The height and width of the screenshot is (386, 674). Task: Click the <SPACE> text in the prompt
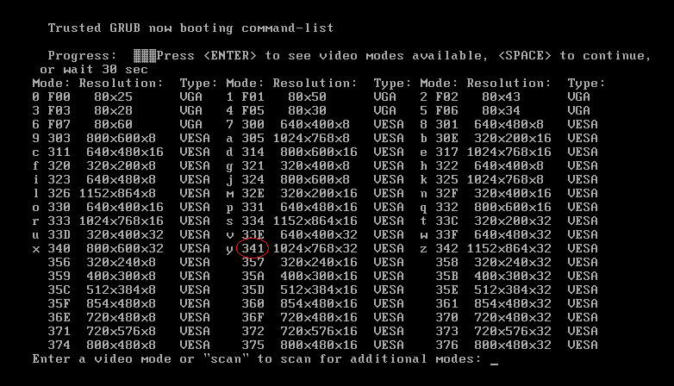pos(524,55)
